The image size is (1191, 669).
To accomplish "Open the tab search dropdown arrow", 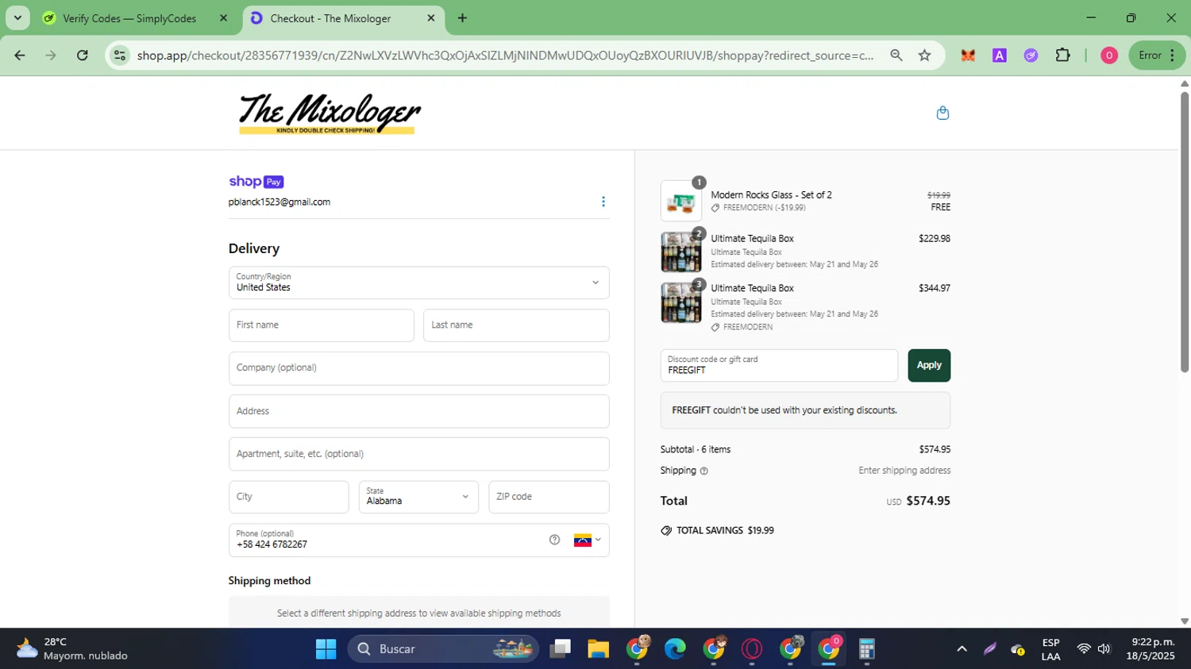I will (x=17, y=17).
